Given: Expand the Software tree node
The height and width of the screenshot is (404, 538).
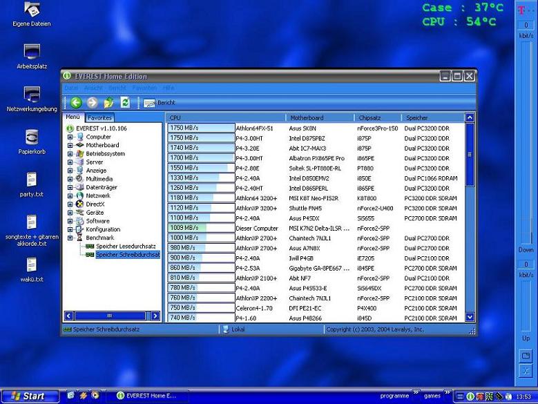Looking at the screenshot, I should (70, 221).
